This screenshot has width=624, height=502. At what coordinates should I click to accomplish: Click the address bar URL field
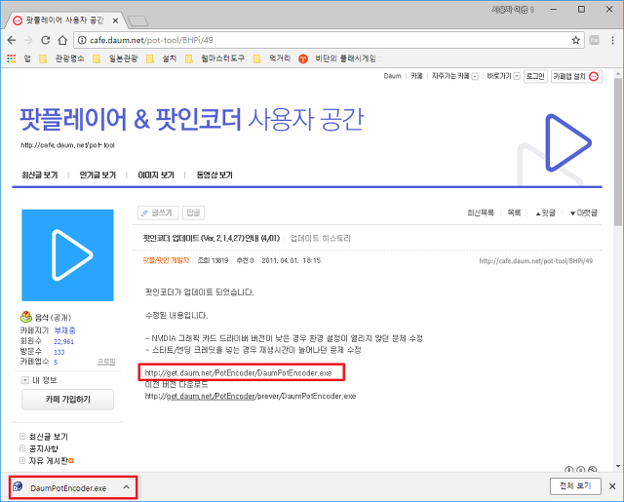click(329, 40)
